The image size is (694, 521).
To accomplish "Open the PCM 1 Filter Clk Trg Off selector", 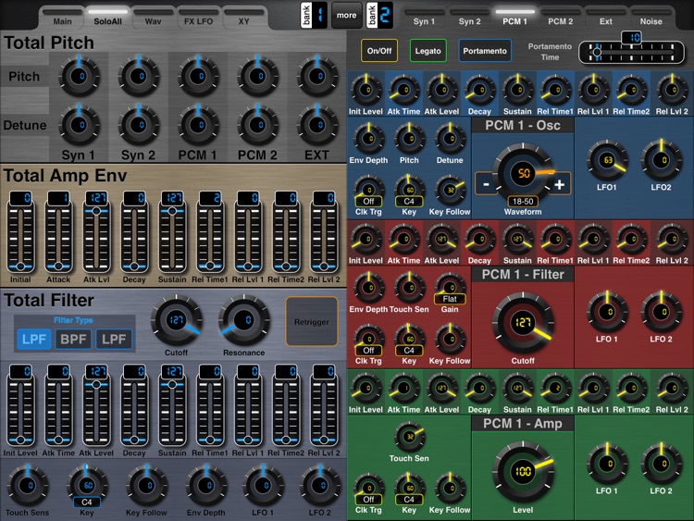I will coord(368,350).
